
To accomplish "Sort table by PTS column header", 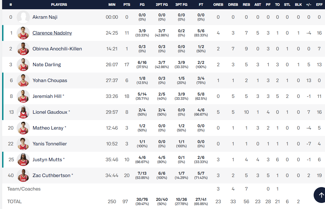I will [x=127, y=4].
